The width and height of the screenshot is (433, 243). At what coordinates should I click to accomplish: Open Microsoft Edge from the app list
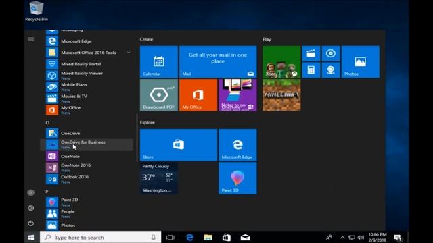87,41
